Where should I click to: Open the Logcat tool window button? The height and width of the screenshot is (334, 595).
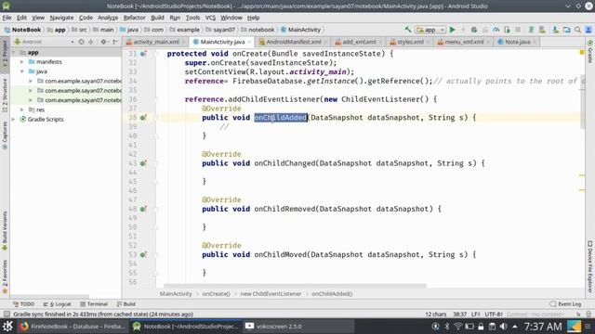point(57,304)
